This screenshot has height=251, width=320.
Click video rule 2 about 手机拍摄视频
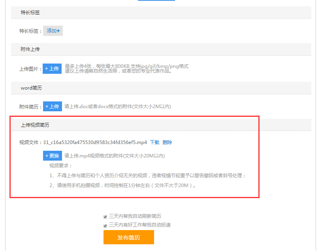(x=122, y=185)
